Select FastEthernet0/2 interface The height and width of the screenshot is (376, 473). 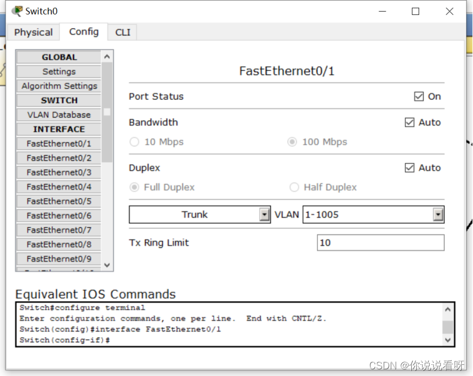click(59, 158)
